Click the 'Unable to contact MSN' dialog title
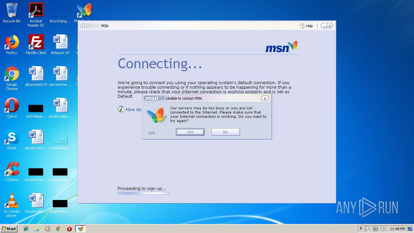The image size is (414, 233). 184,98
